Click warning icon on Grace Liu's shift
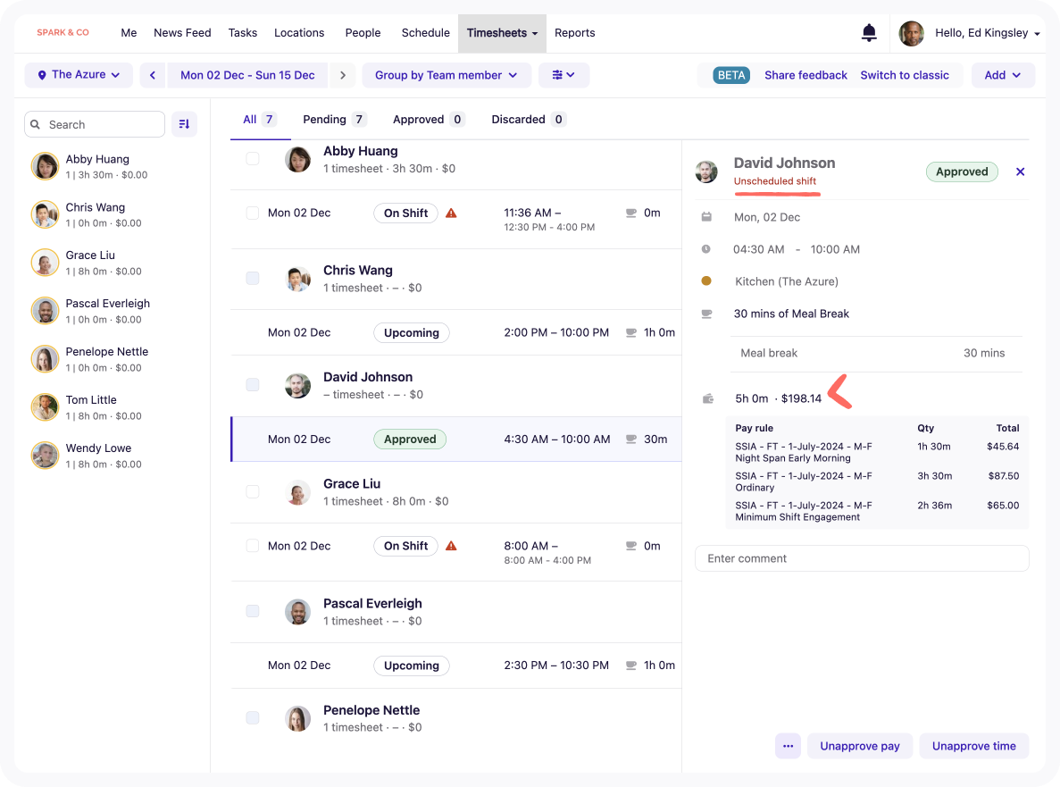The width and height of the screenshot is (1060, 787). click(x=452, y=546)
